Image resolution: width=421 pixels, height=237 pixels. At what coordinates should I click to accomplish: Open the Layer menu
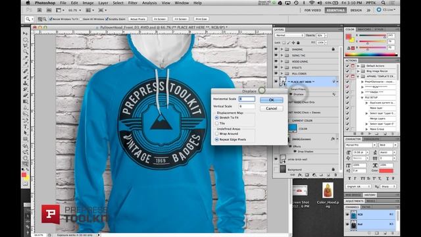pyautogui.click(x=103, y=3)
